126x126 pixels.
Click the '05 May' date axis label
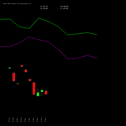17,120
